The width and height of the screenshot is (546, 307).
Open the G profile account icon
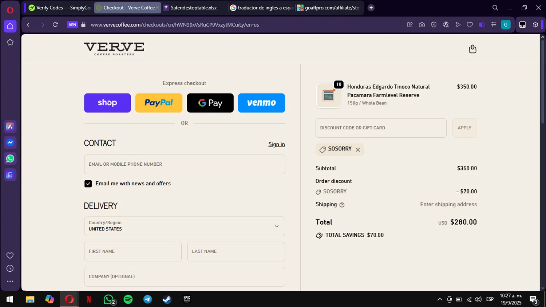click(x=506, y=25)
